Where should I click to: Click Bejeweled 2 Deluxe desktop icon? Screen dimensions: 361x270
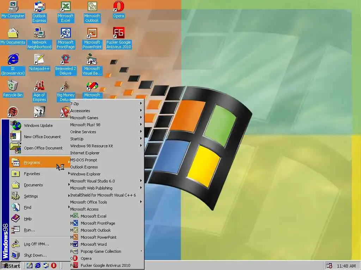tap(66, 65)
